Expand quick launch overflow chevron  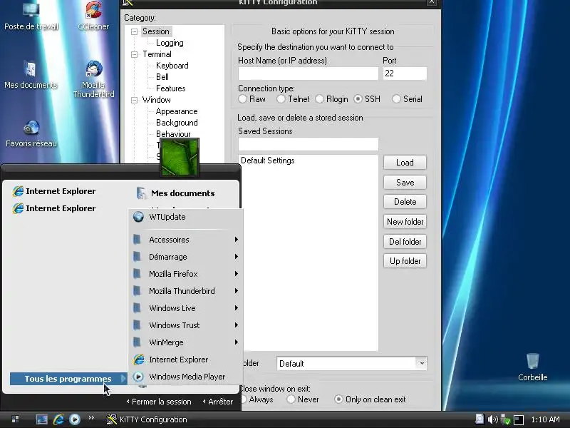pos(91,418)
